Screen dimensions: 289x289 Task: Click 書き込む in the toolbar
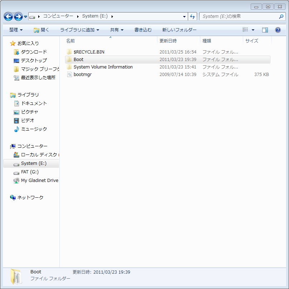click(x=143, y=30)
